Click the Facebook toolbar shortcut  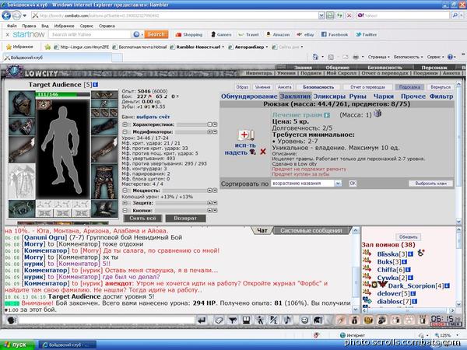[x=335, y=34]
